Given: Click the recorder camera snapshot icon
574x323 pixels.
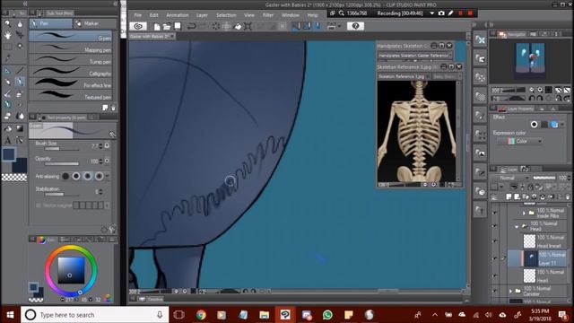Looking at the screenshot, I should coord(441,13).
